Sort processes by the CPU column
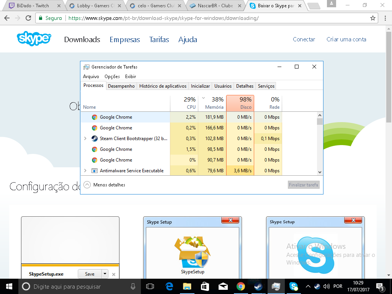The height and width of the screenshot is (294, 392). (184, 103)
